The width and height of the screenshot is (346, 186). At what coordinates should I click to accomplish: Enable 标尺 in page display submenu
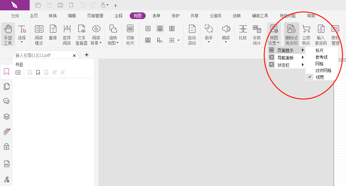click(319, 50)
